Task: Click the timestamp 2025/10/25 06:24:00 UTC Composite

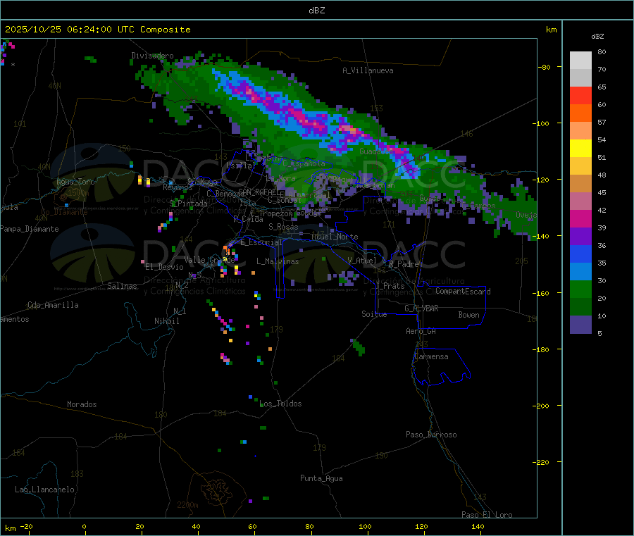Action: click(97, 30)
